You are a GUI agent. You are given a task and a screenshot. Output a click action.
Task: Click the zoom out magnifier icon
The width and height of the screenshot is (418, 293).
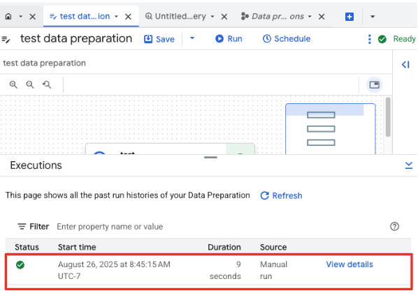coord(30,84)
